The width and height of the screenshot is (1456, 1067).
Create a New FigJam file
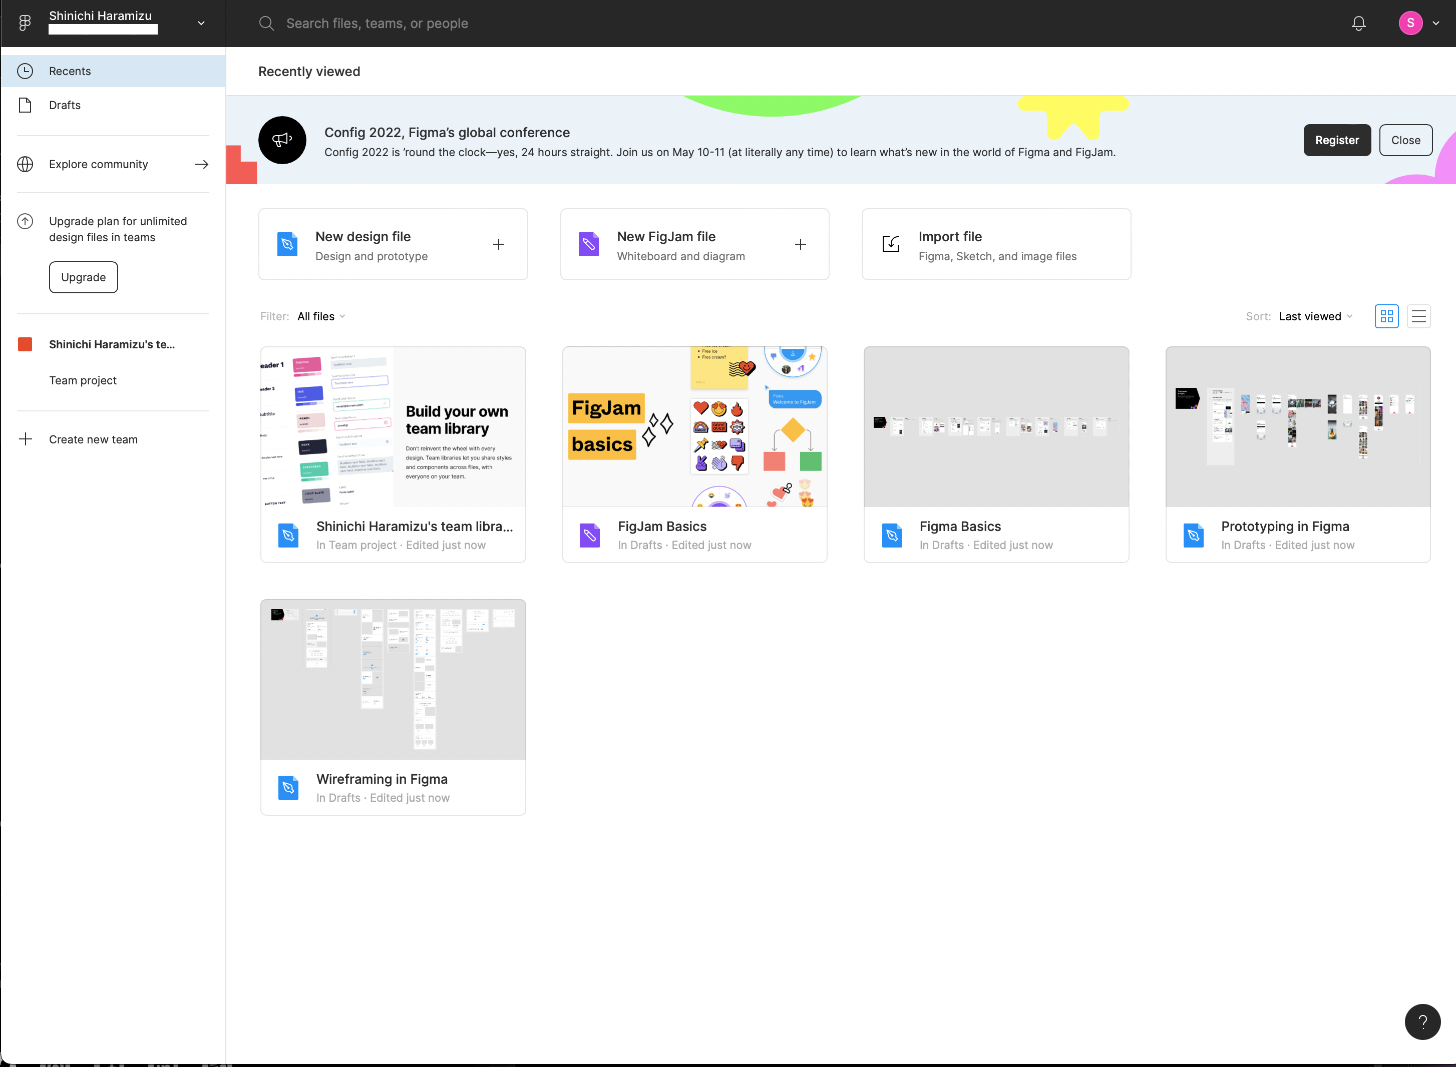(694, 244)
